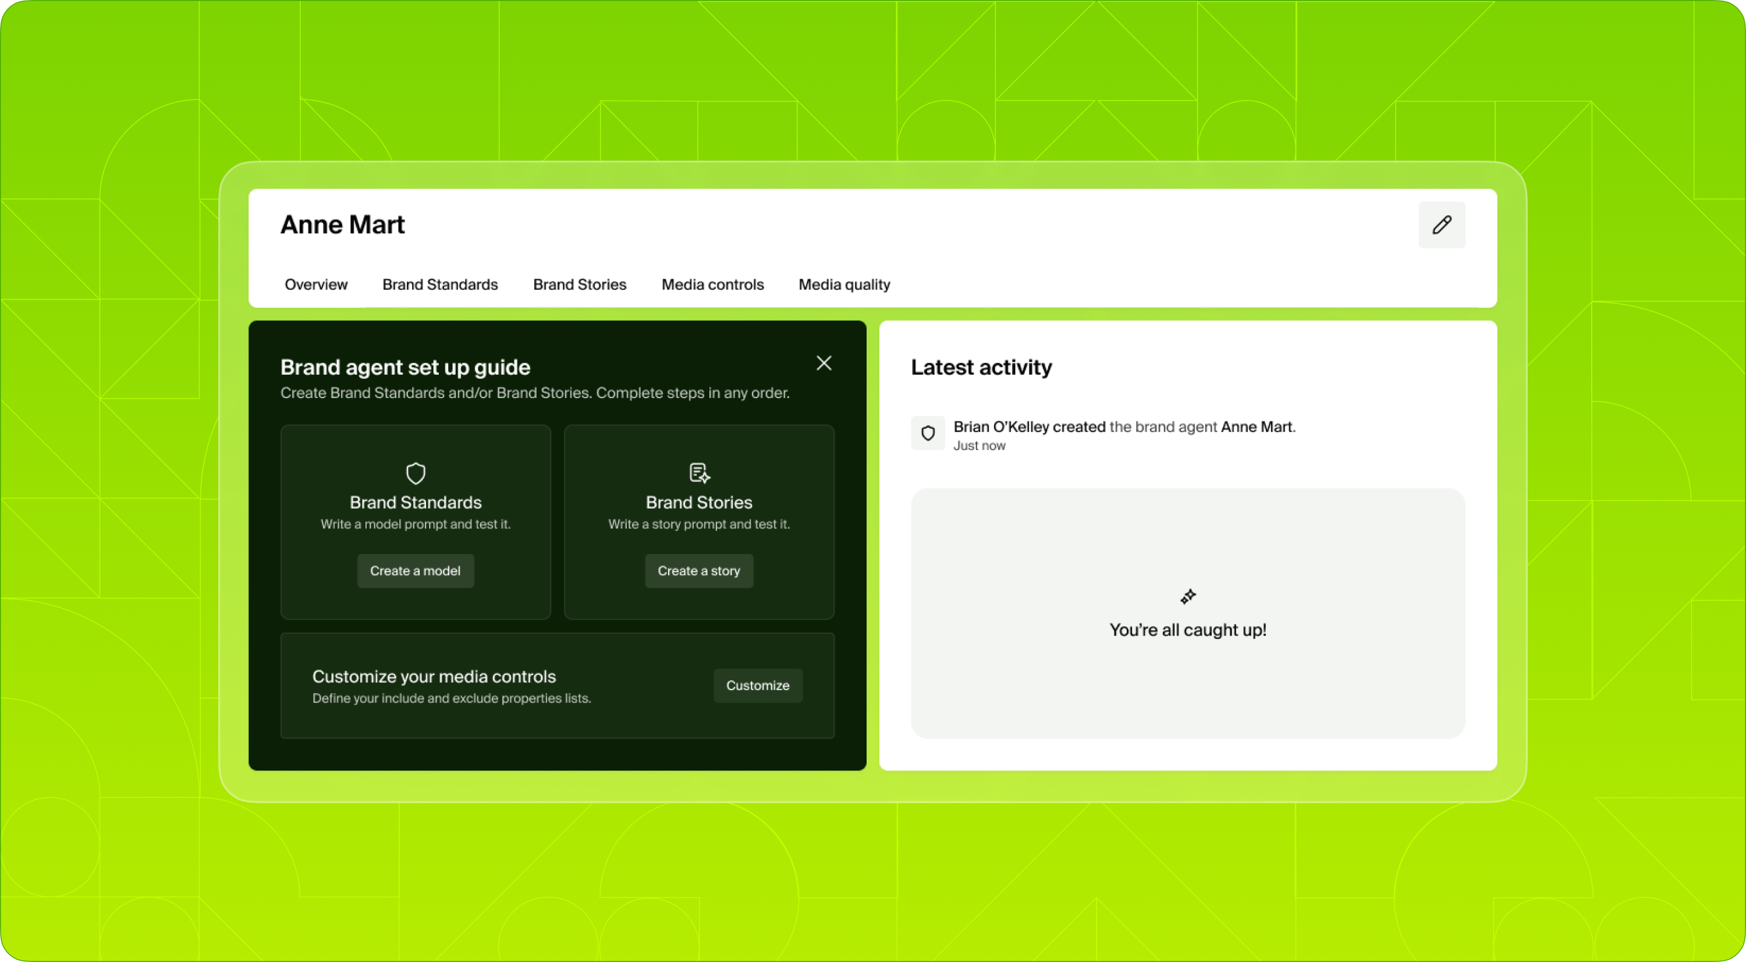Viewport: 1746px width, 962px height.
Task: Click the Customize your media controls heading
Action: click(434, 677)
